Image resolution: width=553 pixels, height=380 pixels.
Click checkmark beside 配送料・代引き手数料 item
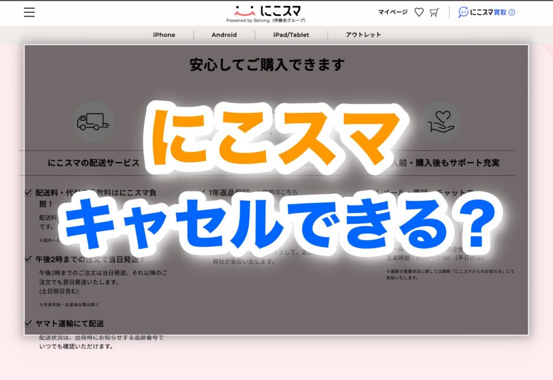pos(28,193)
